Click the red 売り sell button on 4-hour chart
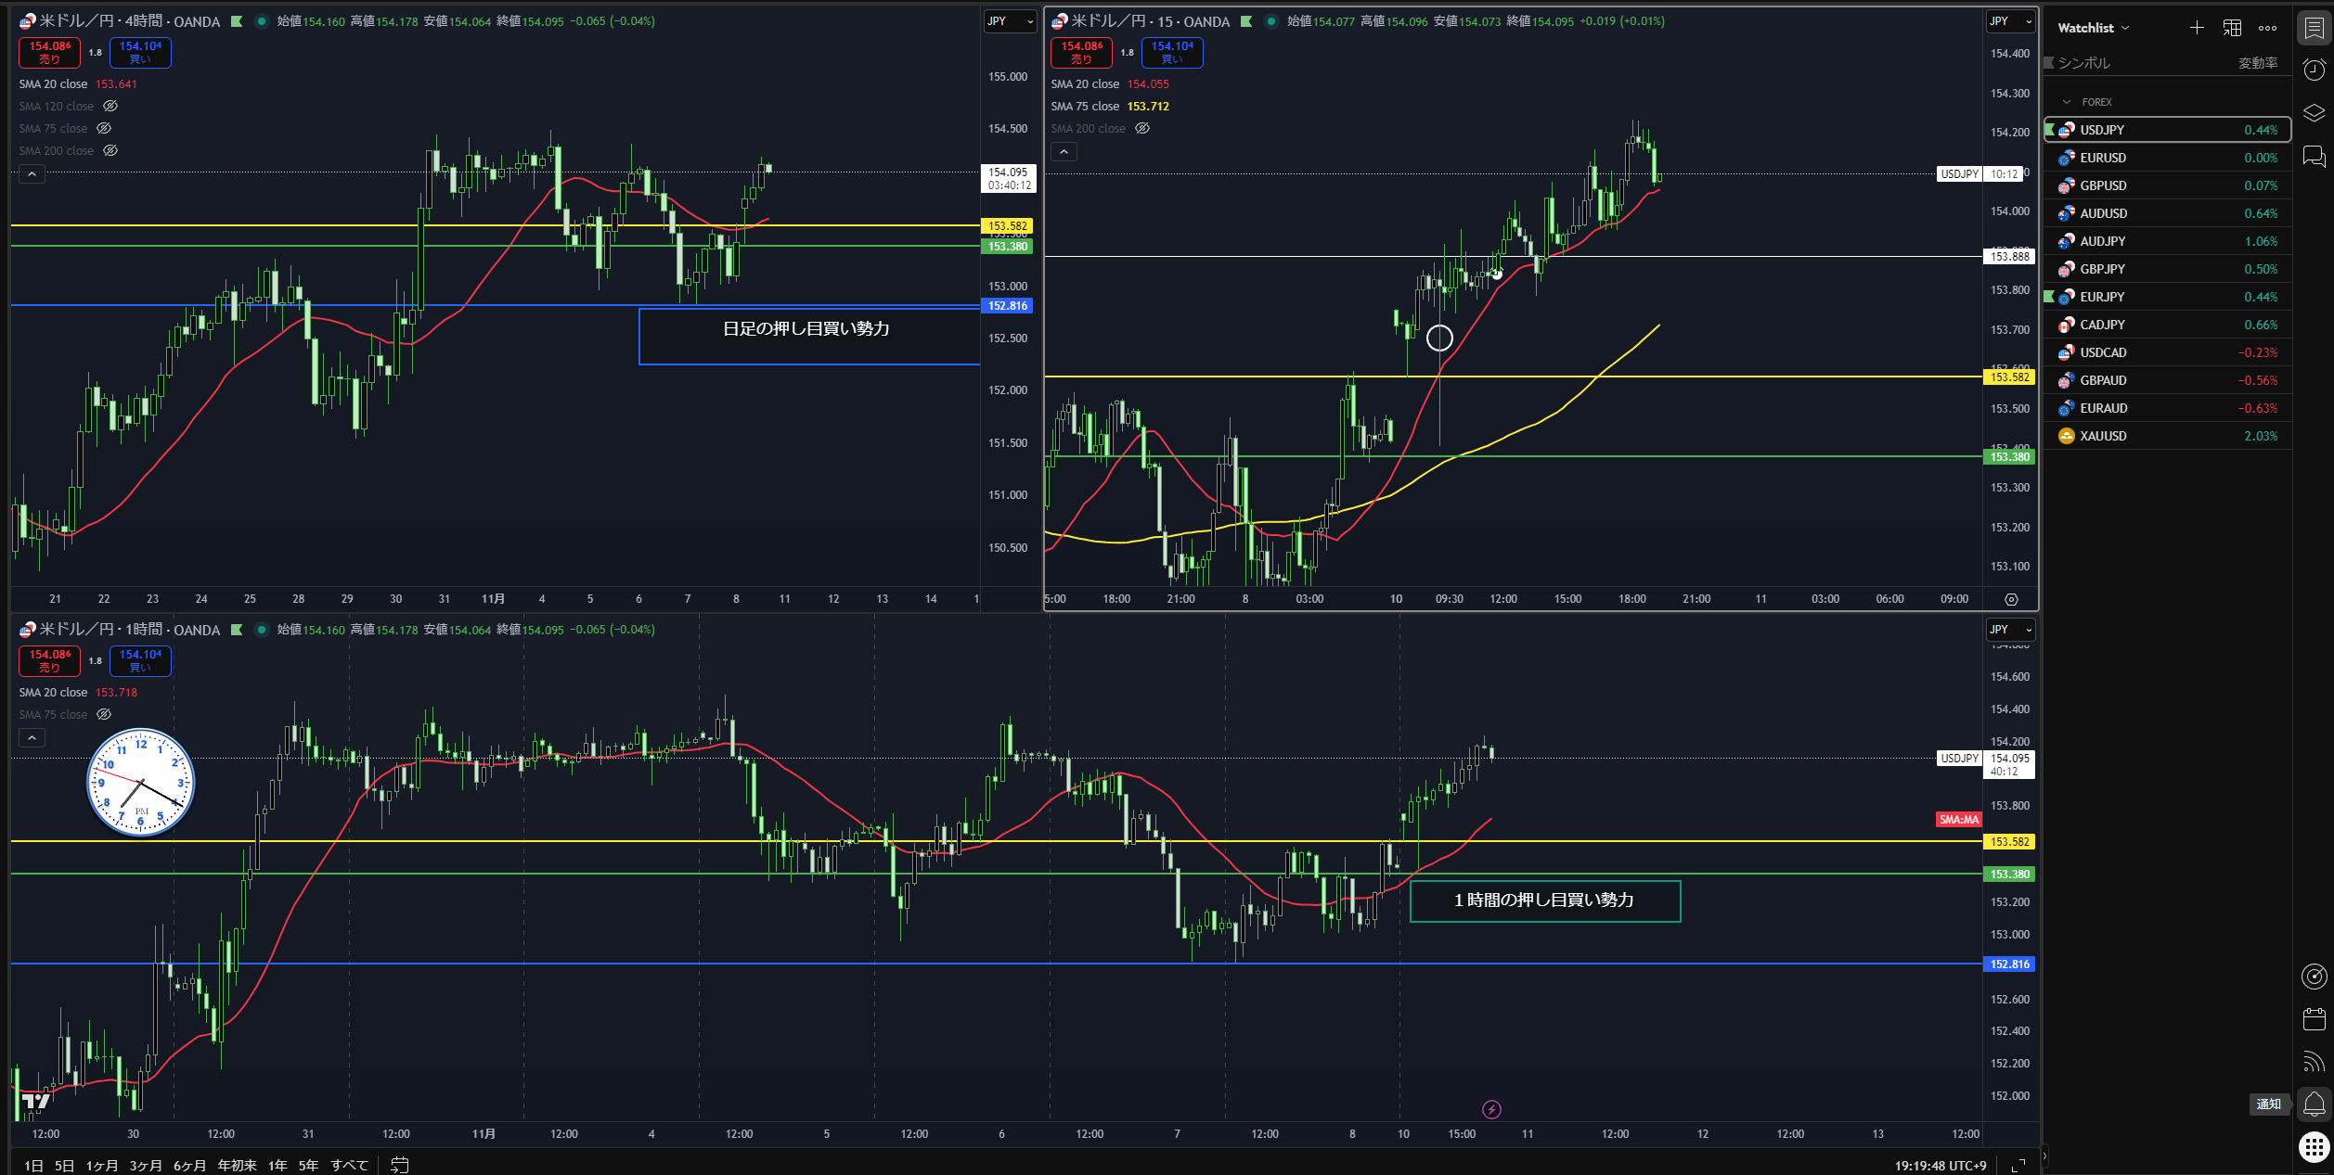The image size is (2334, 1175). click(49, 52)
